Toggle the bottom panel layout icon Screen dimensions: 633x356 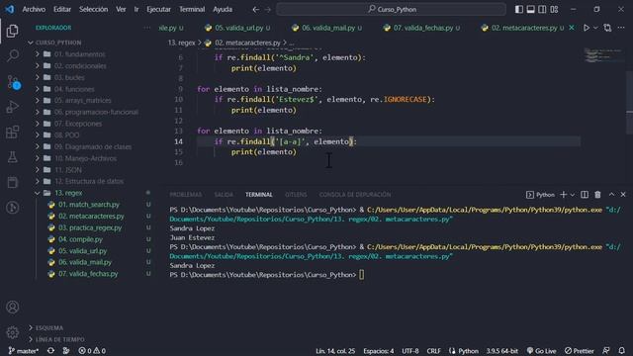(530, 9)
